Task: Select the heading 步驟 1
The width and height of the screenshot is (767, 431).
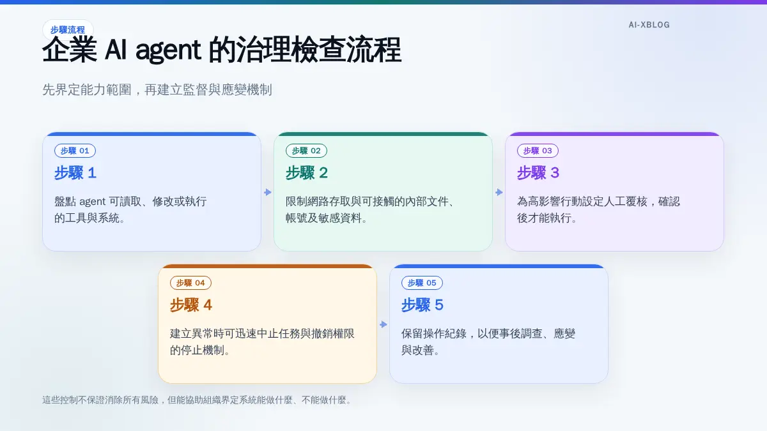Action: point(75,173)
